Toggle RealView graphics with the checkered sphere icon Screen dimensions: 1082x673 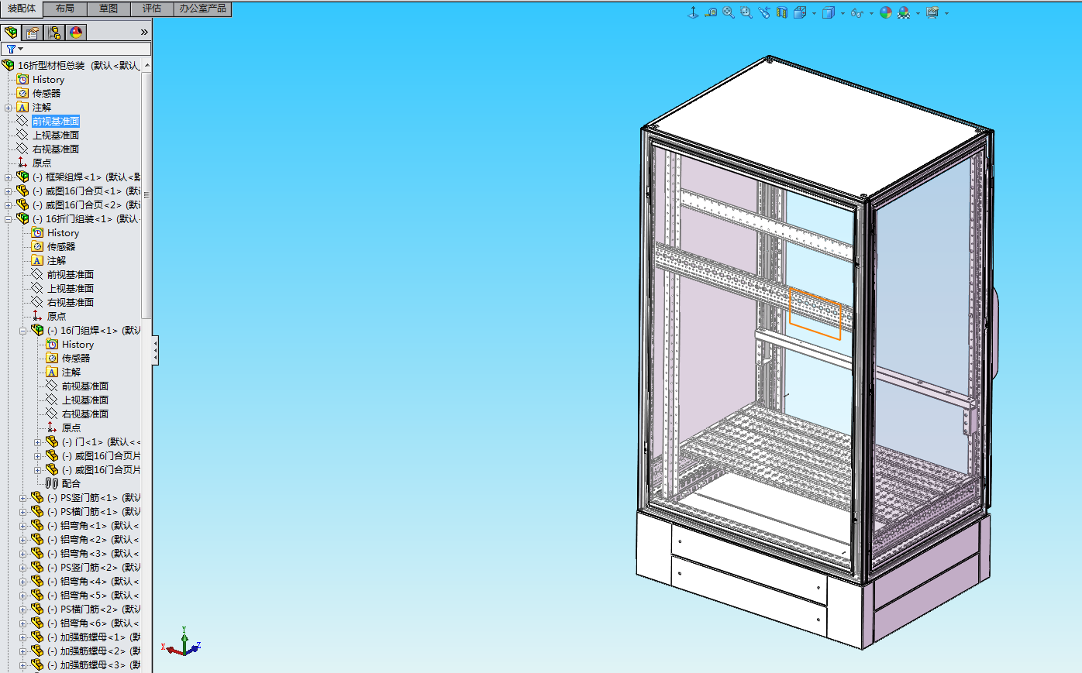[x=904, y=13]
